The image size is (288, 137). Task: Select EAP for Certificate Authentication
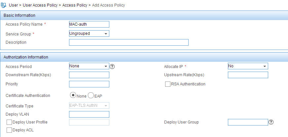91,96
